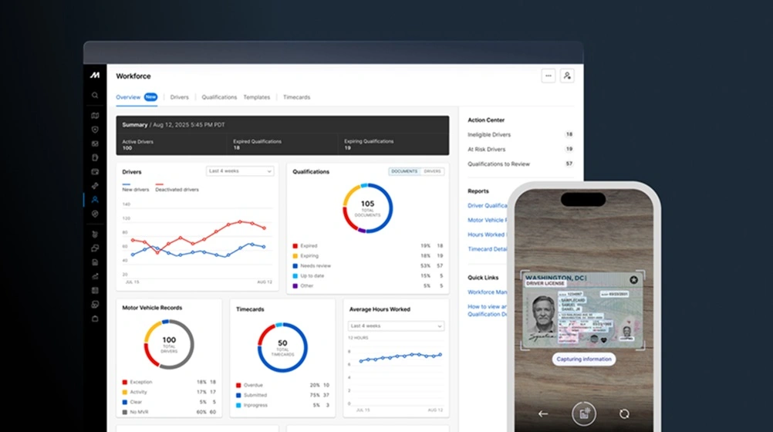Click the Up to date legend row
Image resolution: width=773 pixels, height=432 pixels.
(368, 275)
